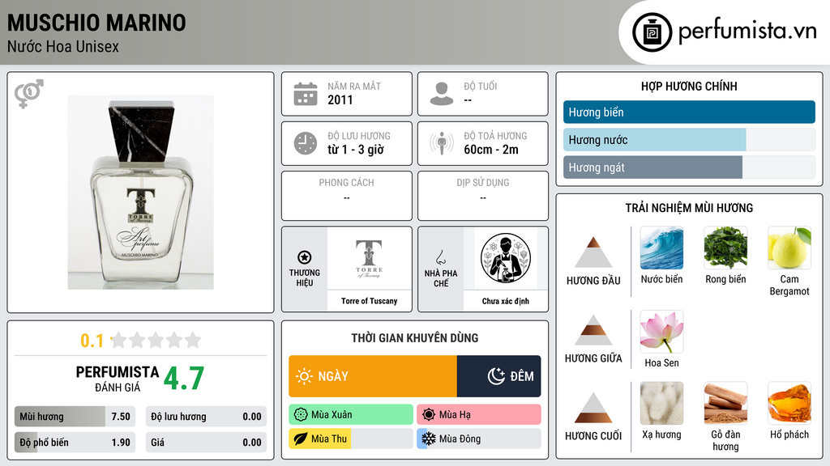Click the Thời gian khuyên dùng heading
This screenshot has height=466, width=830.
415,338
